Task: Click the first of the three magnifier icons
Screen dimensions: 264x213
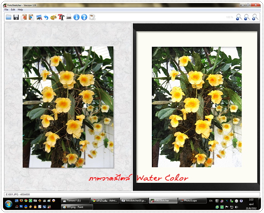Action: point(239,17)
